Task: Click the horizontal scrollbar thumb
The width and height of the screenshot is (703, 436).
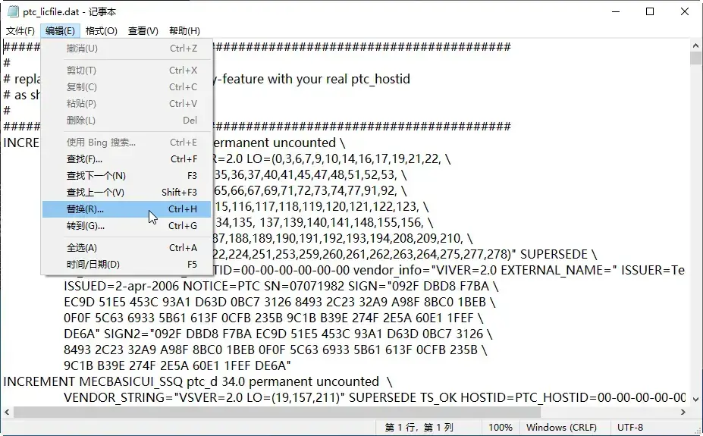Action: click(x=277, y=412)
